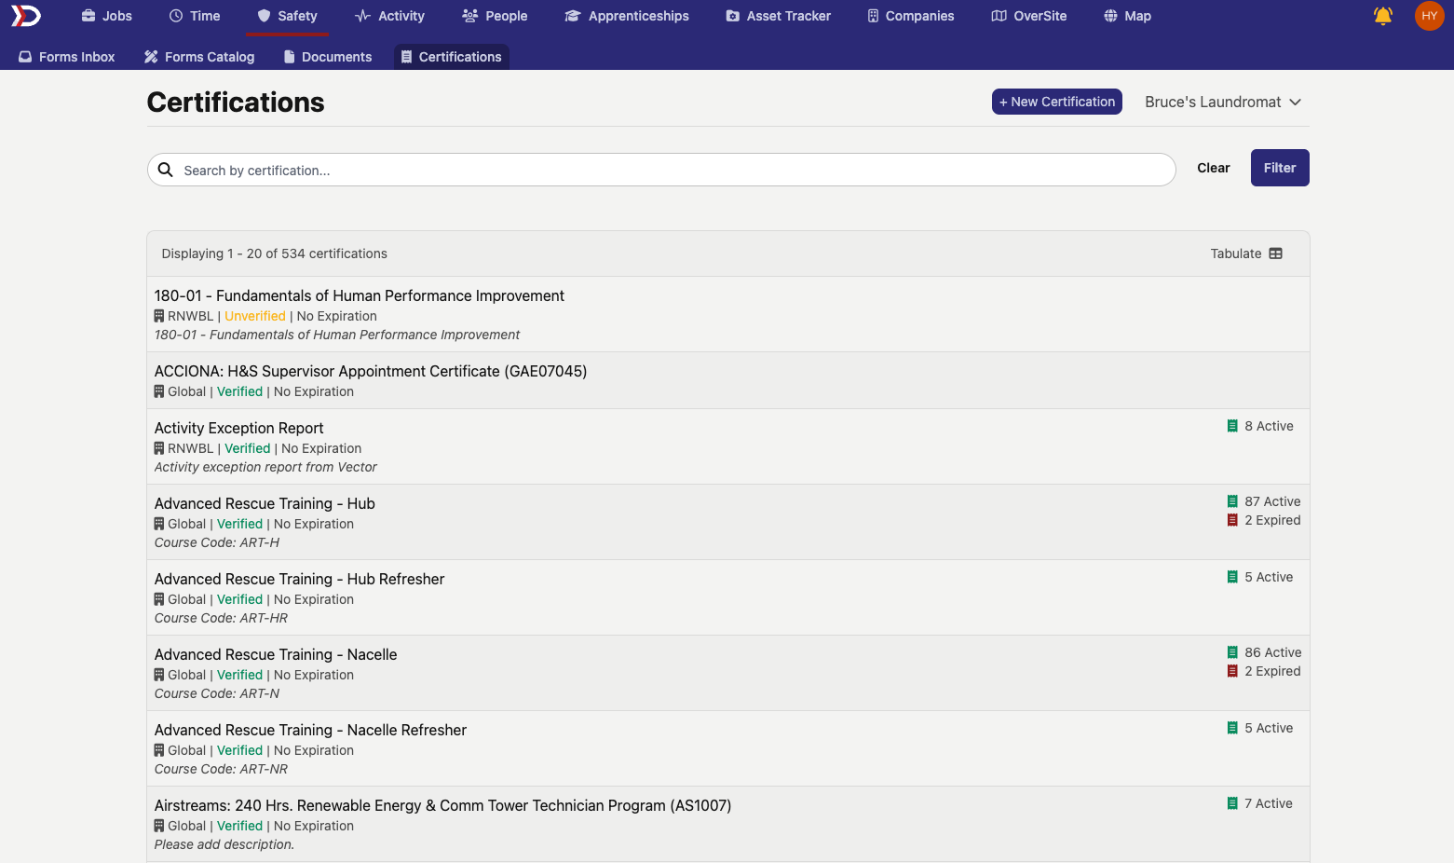This screenshot has height=863, width=1454.
Task: Click the Map globe icon
Action: (x=1110, y=16)
